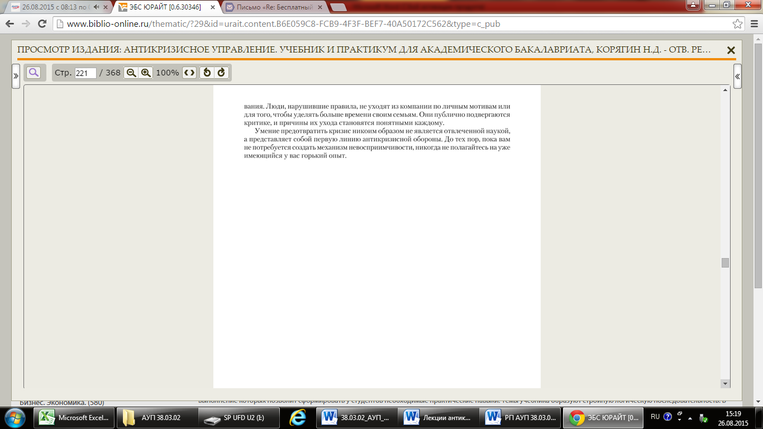This screenshot has width=763, height=429.
Task: Open the АУП 38.03.02 folder in taskbar
Action: pos(156,417)
